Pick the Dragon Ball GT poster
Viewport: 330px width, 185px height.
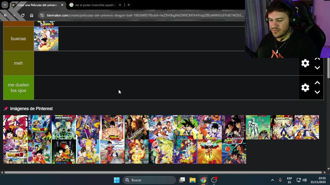pyautogui.click(x=234, y=152)
